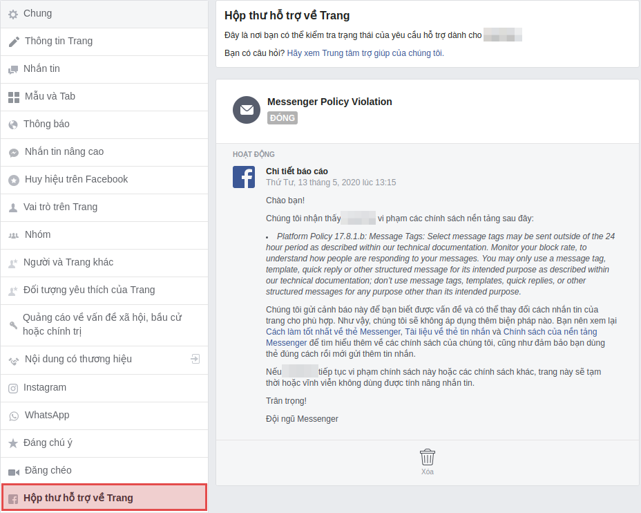Click the Chi tiết báo cáo heading
This screenshot has height=513, width=641.
coord(297,171)
